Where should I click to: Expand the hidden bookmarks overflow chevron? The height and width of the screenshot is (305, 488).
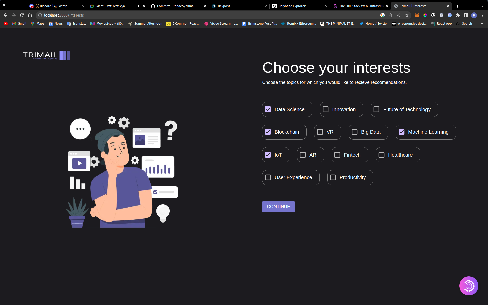click(482, 24)
